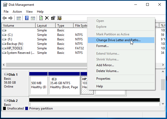Screen dimensions: 167x119
Task: Click the Delete X toolbar icon
Action: [x=47, y=18]
